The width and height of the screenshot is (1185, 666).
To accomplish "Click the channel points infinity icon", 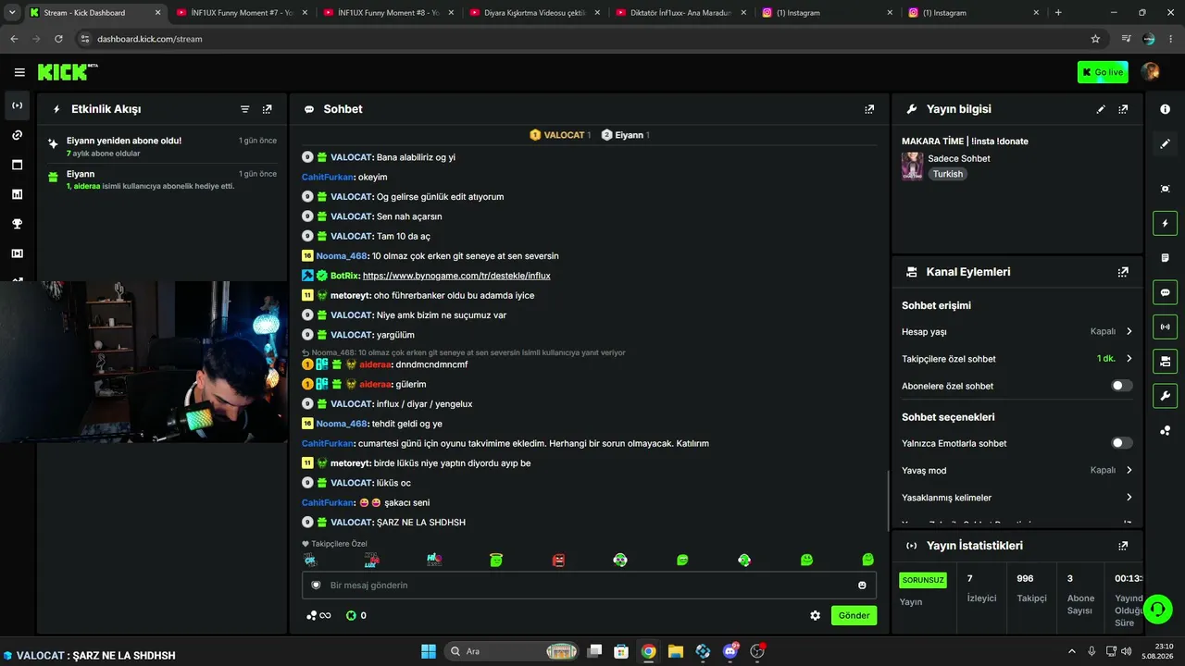I will pyautogui.click(x=318, y=615).
